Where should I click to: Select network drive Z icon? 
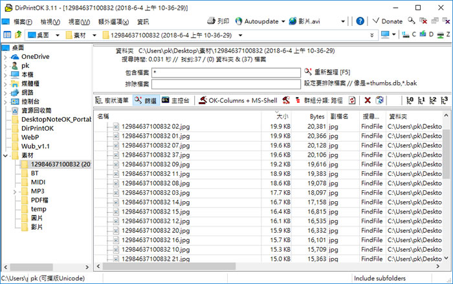coord(443,34)
